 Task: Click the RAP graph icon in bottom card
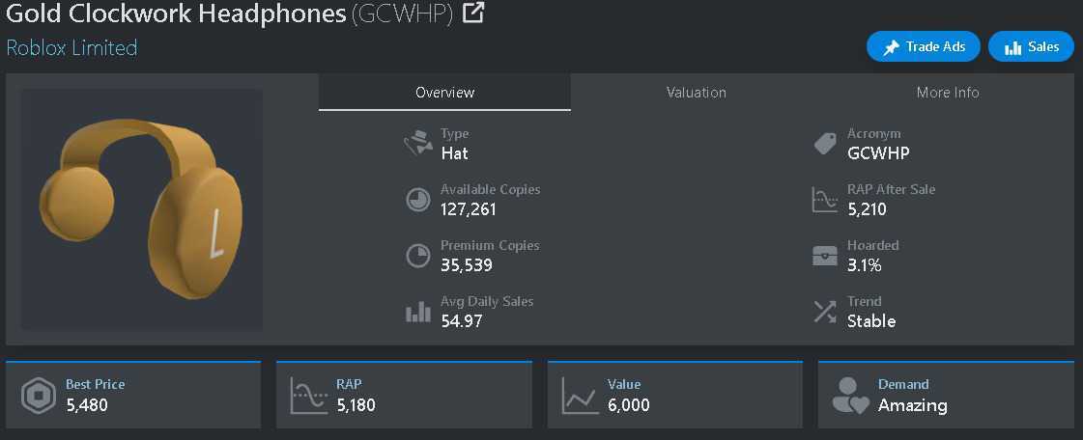[309, 396]
